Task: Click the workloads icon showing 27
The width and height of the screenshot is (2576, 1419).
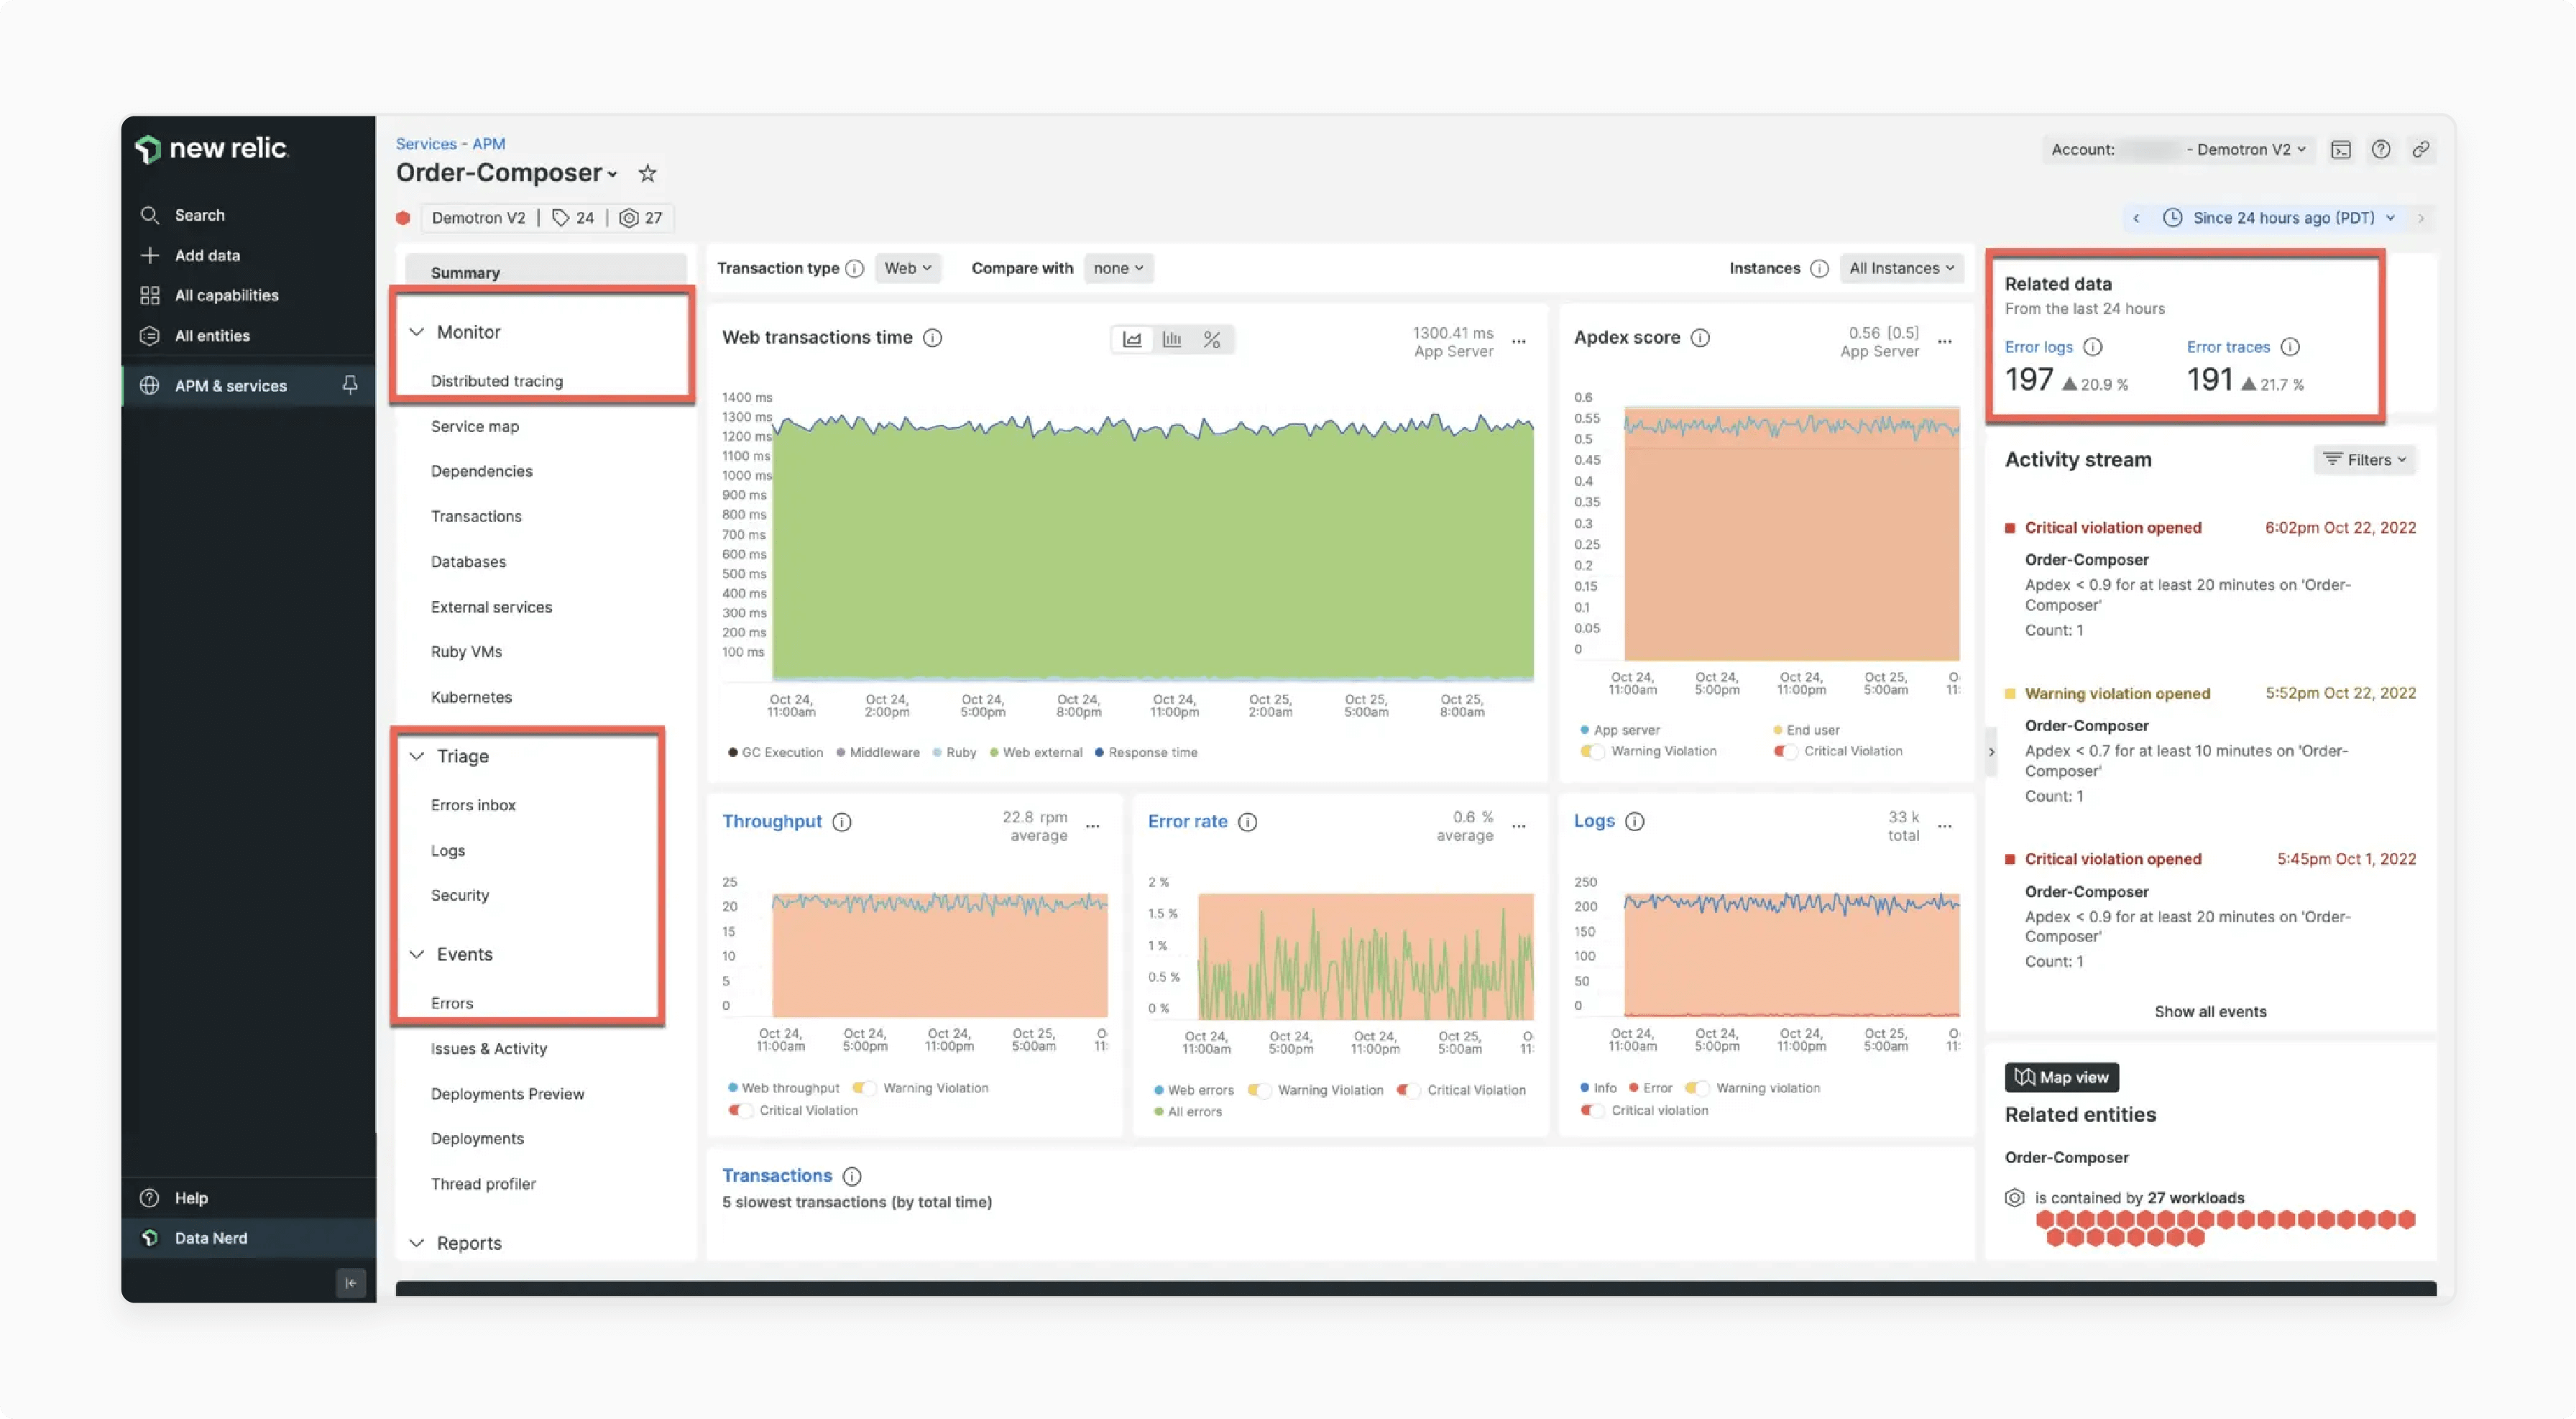Action: click(x=629, y=218)
